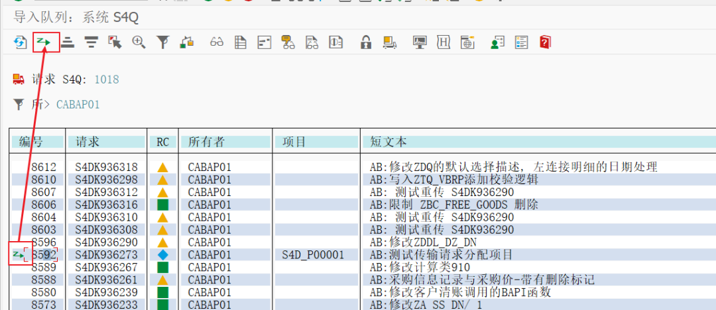This screenshot has width=716, height=310.
Task: Click the monitor graph icon
Action: click(419, 42)
